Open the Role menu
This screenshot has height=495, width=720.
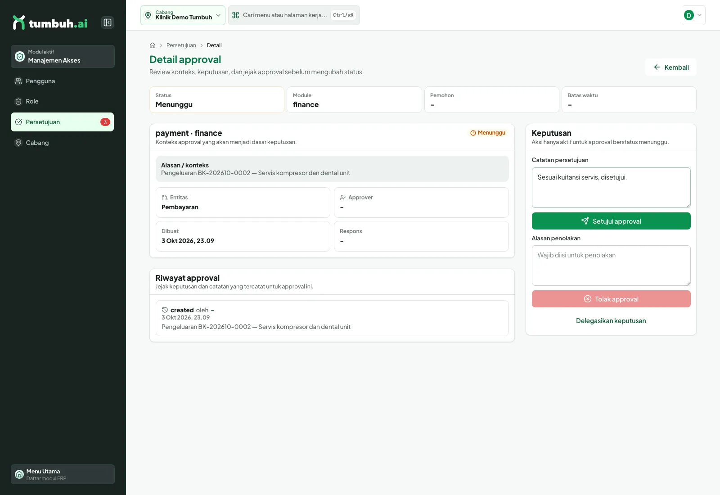click(62, 101)
